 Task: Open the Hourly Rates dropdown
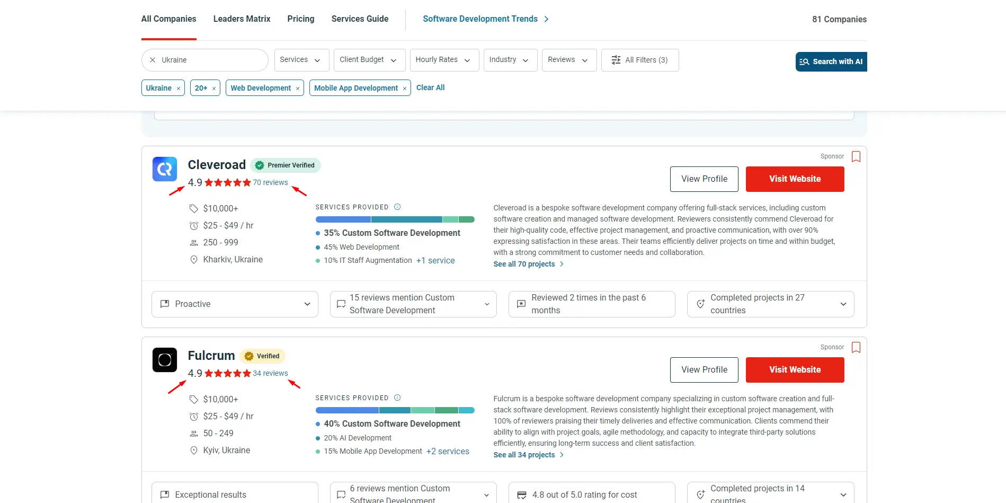(444, 60)
